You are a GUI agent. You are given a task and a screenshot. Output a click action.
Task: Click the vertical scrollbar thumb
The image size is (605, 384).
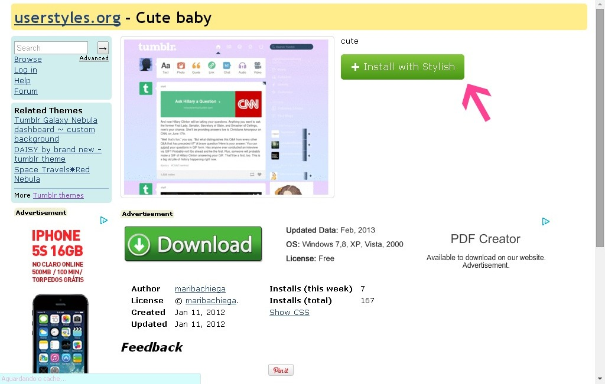click(600, 127)
